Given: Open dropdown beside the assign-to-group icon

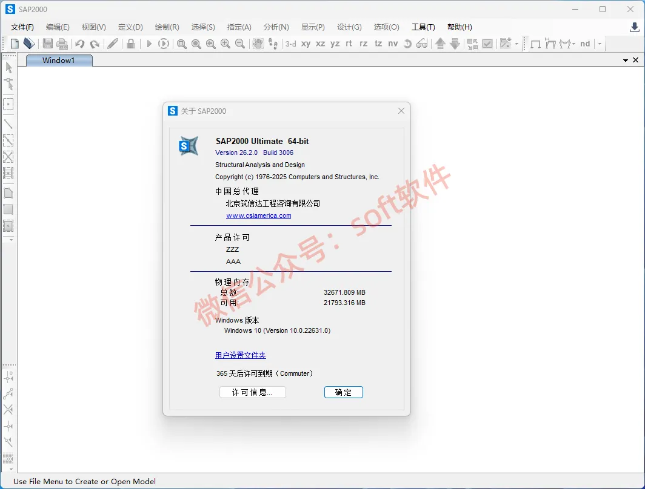Looking at the screenshot, I should pyautogui.click(x=517, y=44).
